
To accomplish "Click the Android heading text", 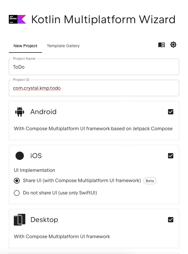I will point(43,112).
